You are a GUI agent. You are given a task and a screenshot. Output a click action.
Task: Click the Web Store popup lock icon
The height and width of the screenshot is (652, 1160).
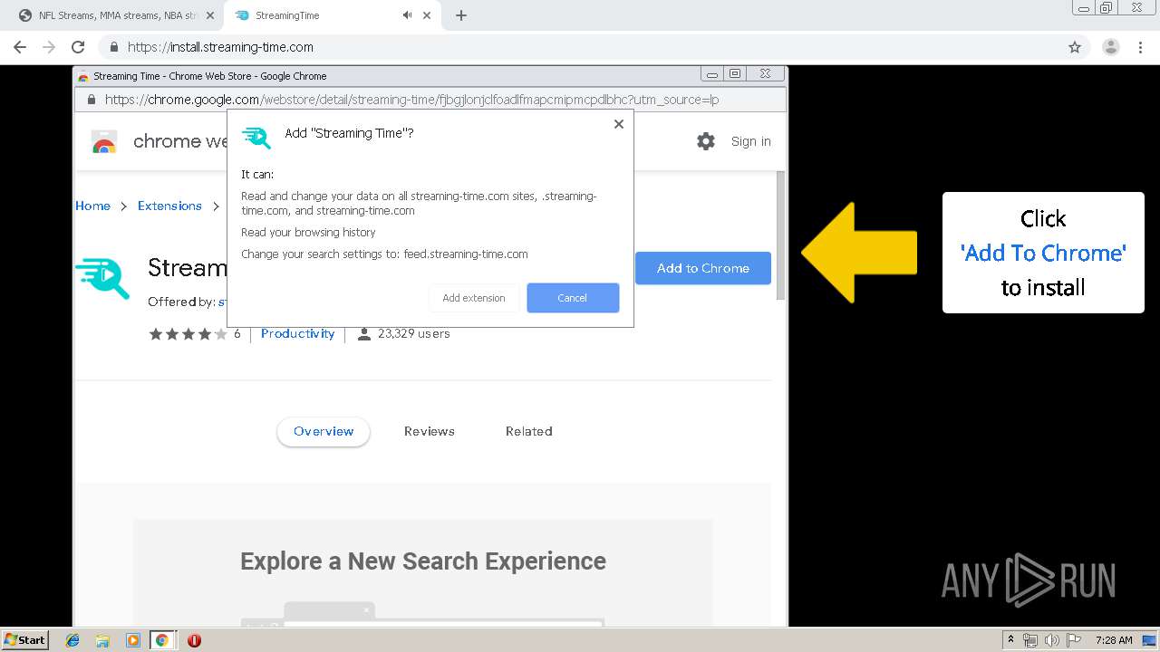coord(91,100)
